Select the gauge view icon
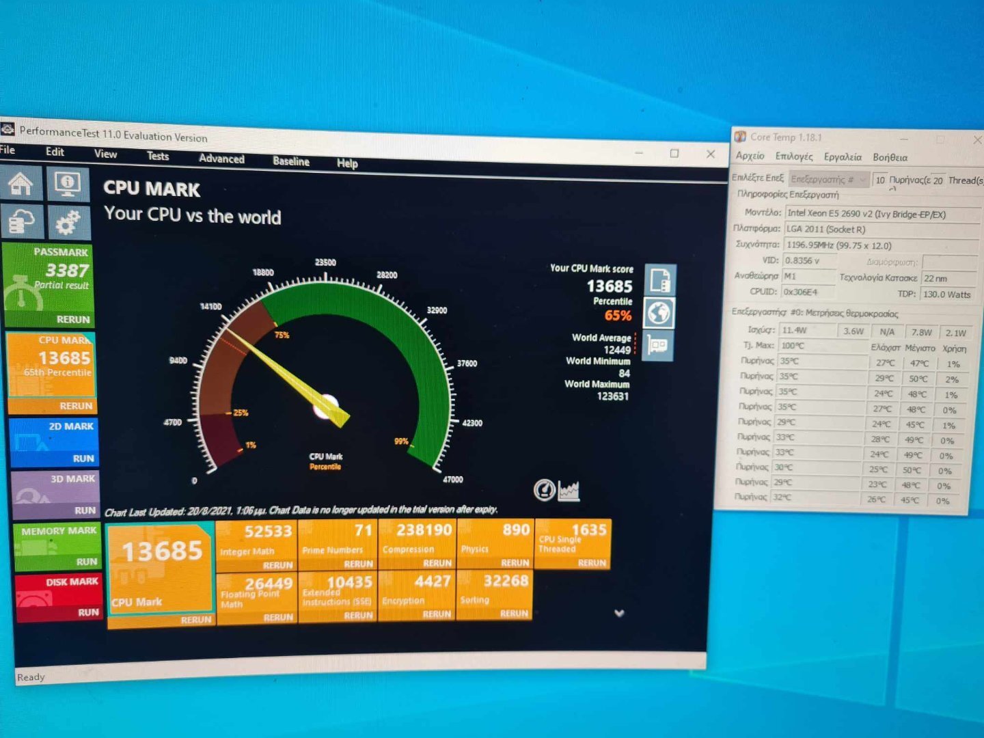The width and height of the screenshot is (984, 738). click(x=544, y=490)
